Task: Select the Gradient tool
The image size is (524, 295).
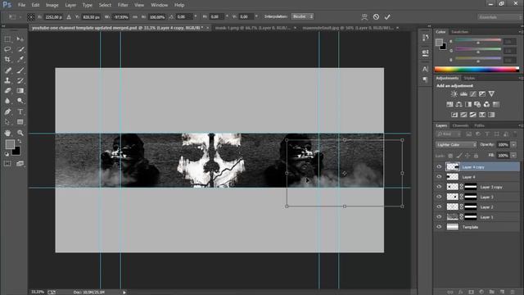Action: click(x=20, y=91)
